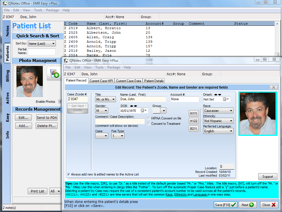
Task: Open the Title Mr. or Ms. dropdown
Action: click(x=105, y=99)
